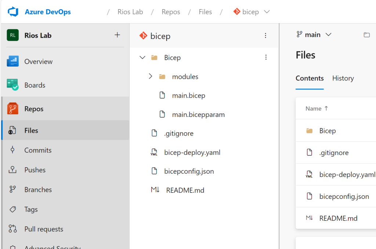Open main.bicepparam in the file tree
The height and width of the screenshot is (249, 376).
tap(198, 115)
